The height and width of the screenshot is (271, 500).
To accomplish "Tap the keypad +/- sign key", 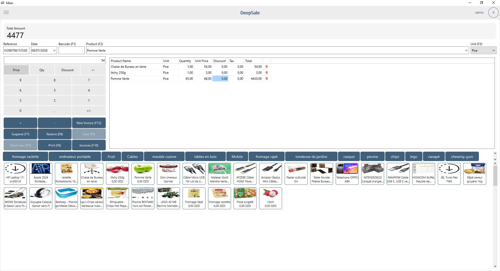I will coord(89,111).
